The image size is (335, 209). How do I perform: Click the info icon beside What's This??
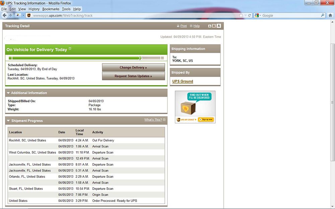[x=164, y=120]
